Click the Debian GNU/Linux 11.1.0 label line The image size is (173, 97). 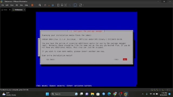pos(82,39)
